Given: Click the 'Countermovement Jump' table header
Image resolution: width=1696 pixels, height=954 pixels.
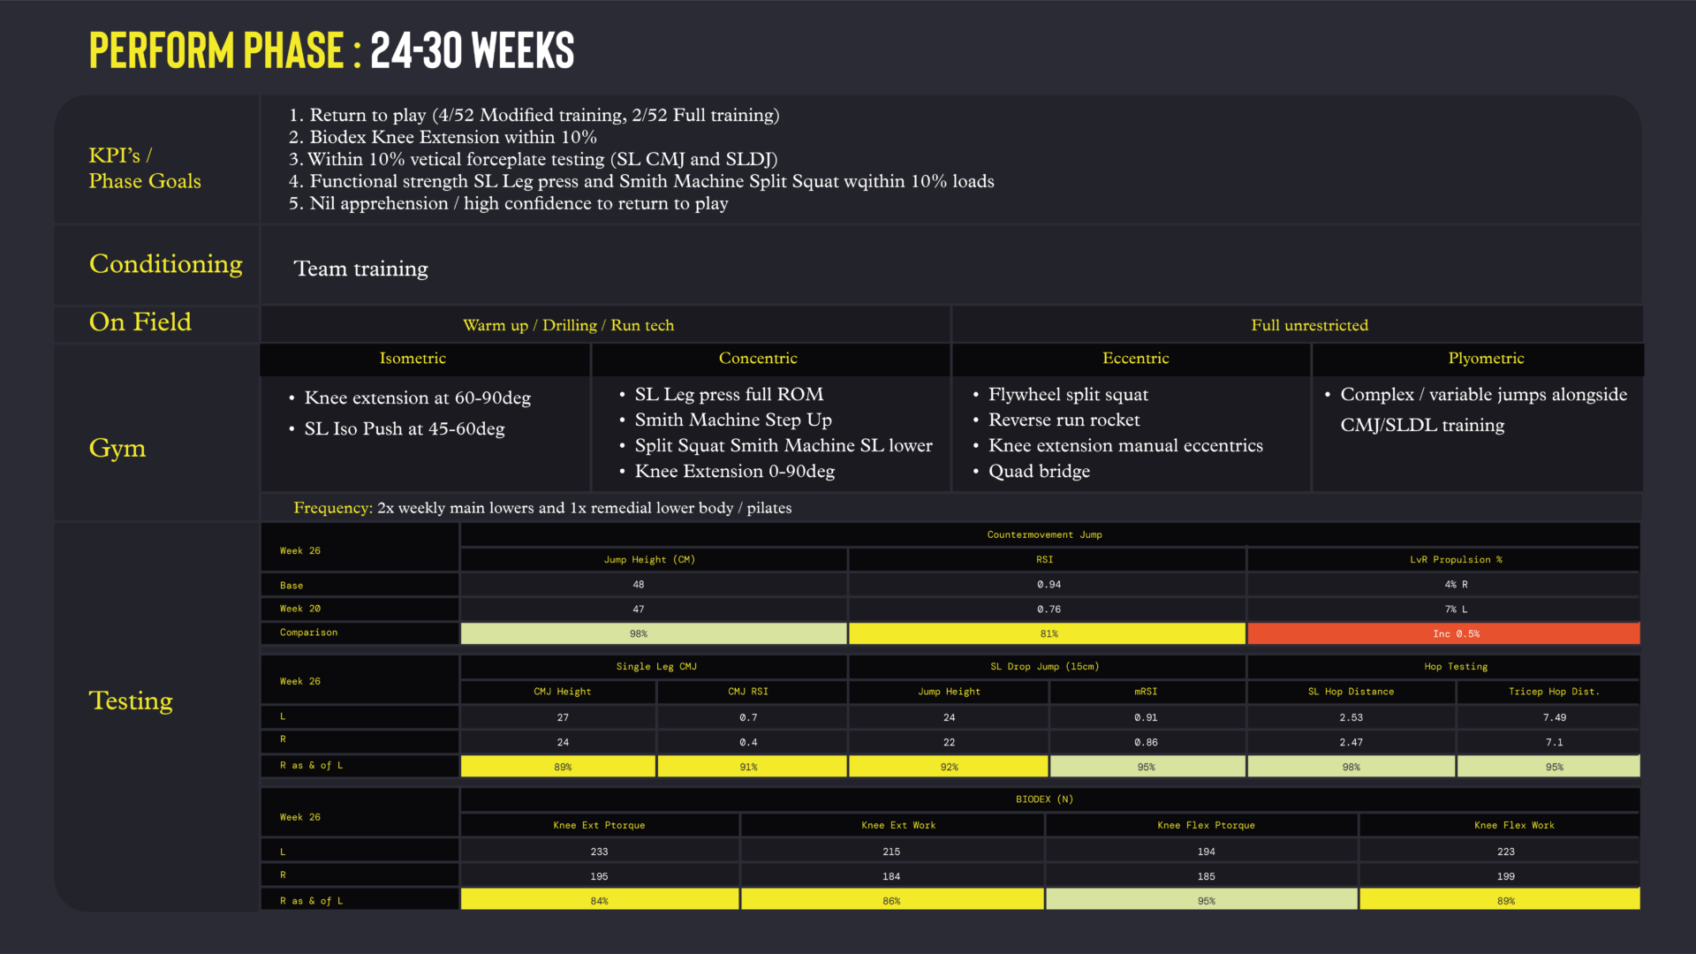Looking at the screenshot, I should 1044,534.
